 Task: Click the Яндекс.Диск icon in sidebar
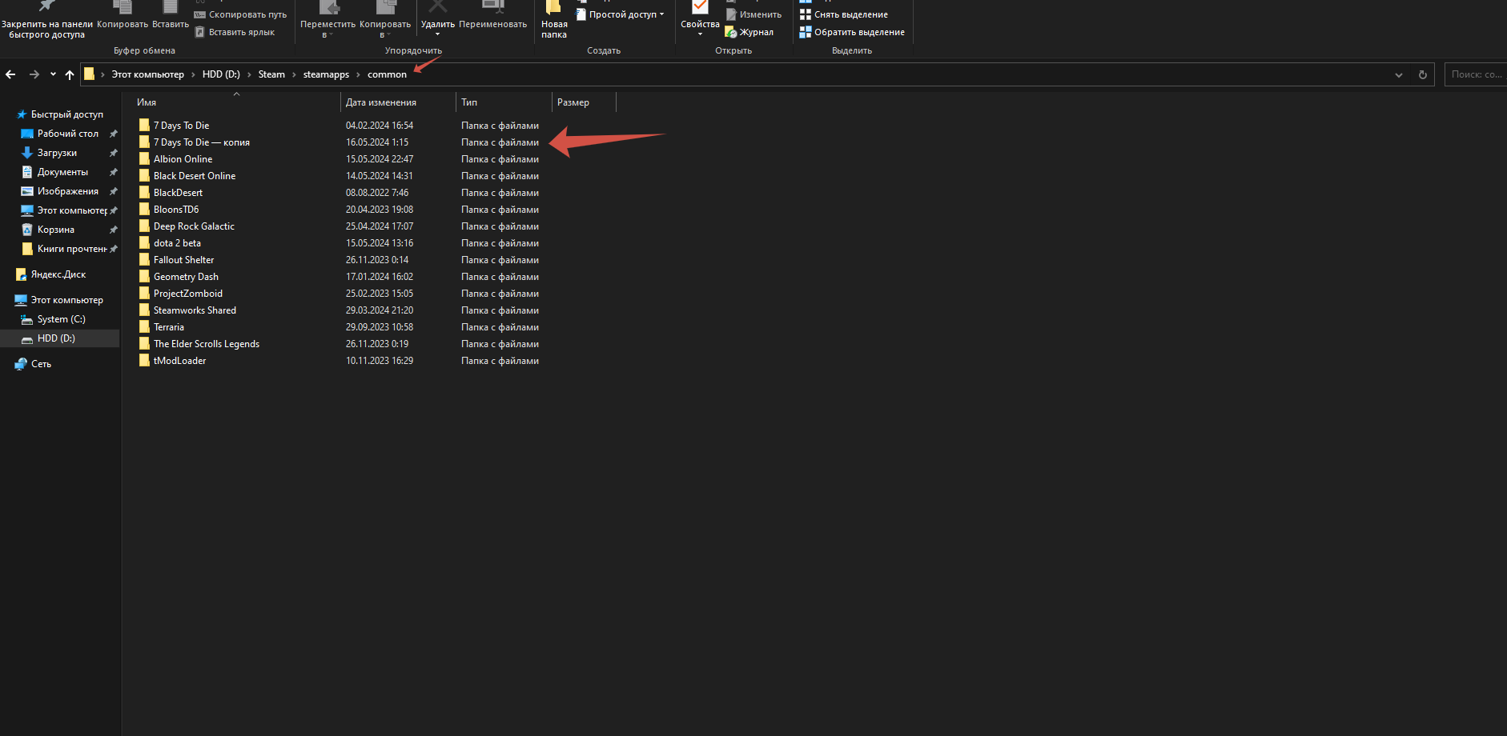pyautogui.click(x=21, y=274)
